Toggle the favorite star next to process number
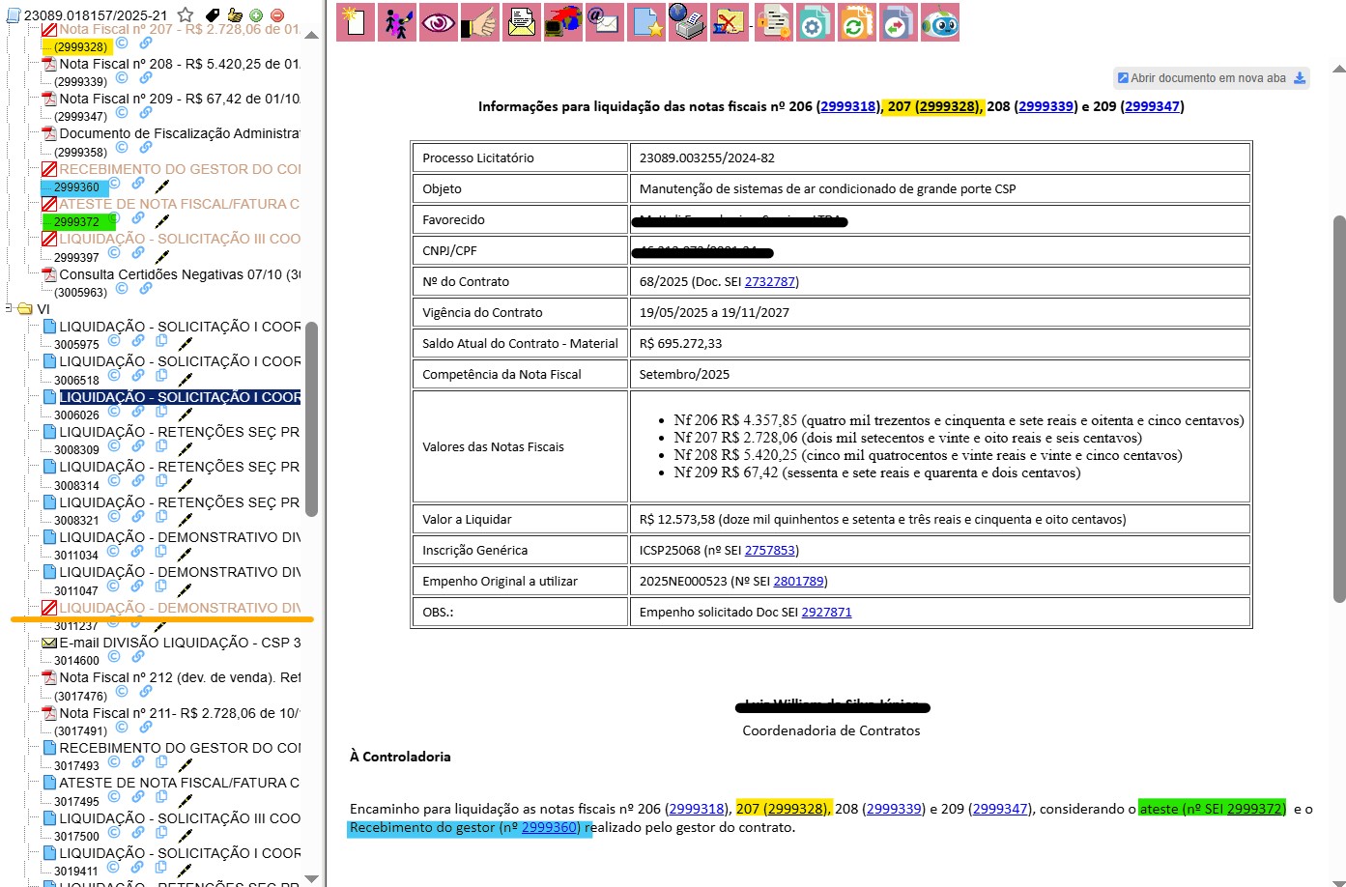Image resolution: width=1346 pixels, height=887 pixels. (x=186, y=15)
